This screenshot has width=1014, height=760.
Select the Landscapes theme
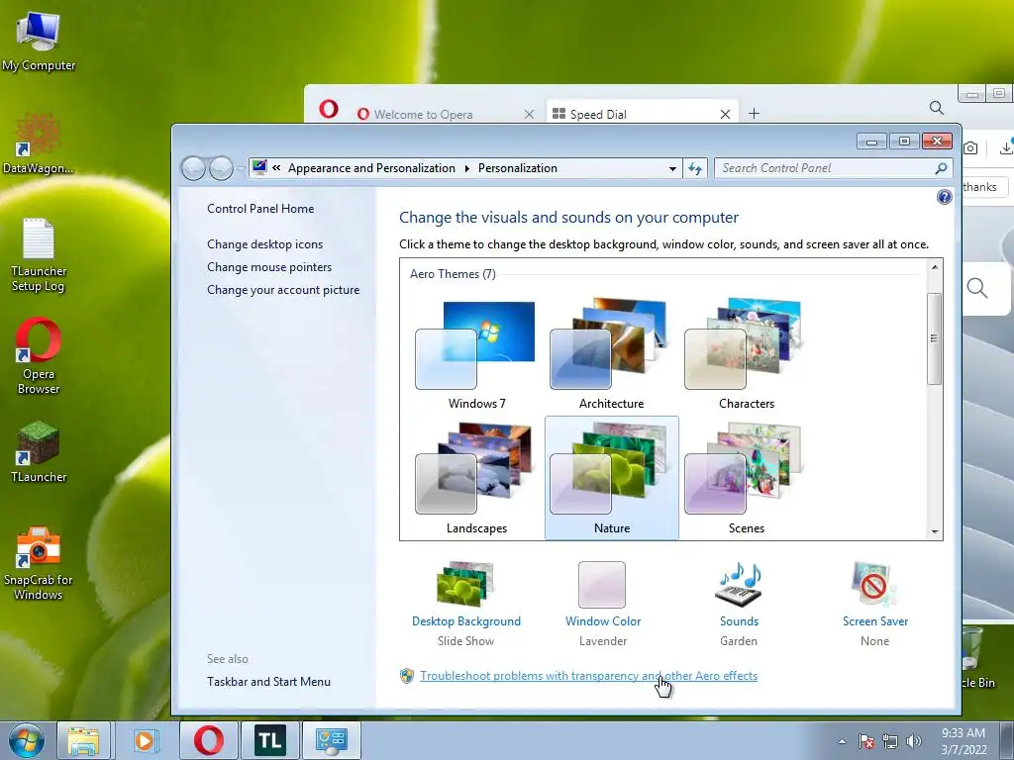coord(476,478)
